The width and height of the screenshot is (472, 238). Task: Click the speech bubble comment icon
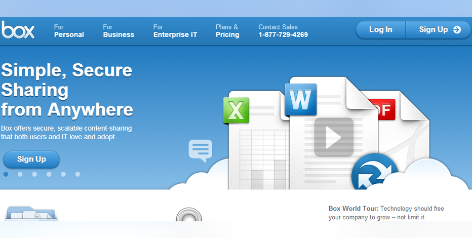pyautogui.click(x=200, y=150)
